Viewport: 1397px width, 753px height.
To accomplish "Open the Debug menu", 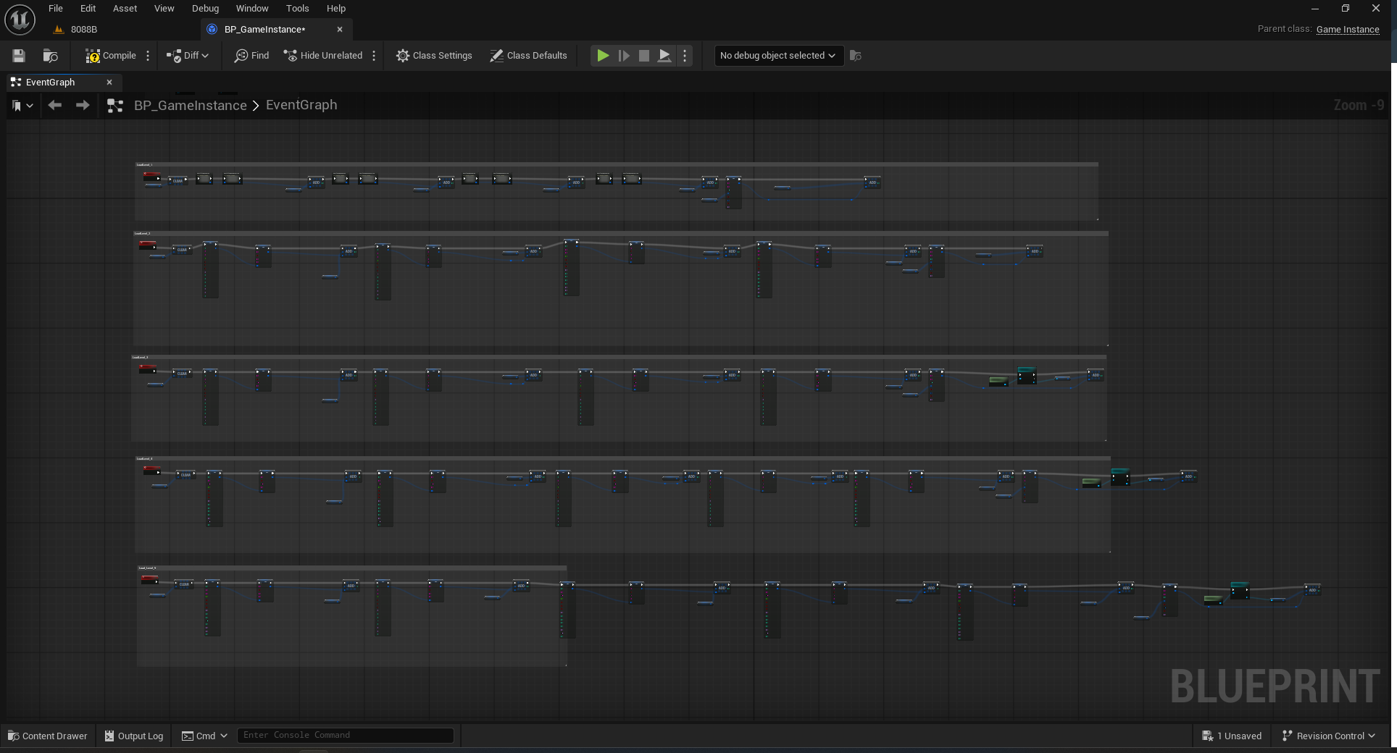I will (205, 9).
